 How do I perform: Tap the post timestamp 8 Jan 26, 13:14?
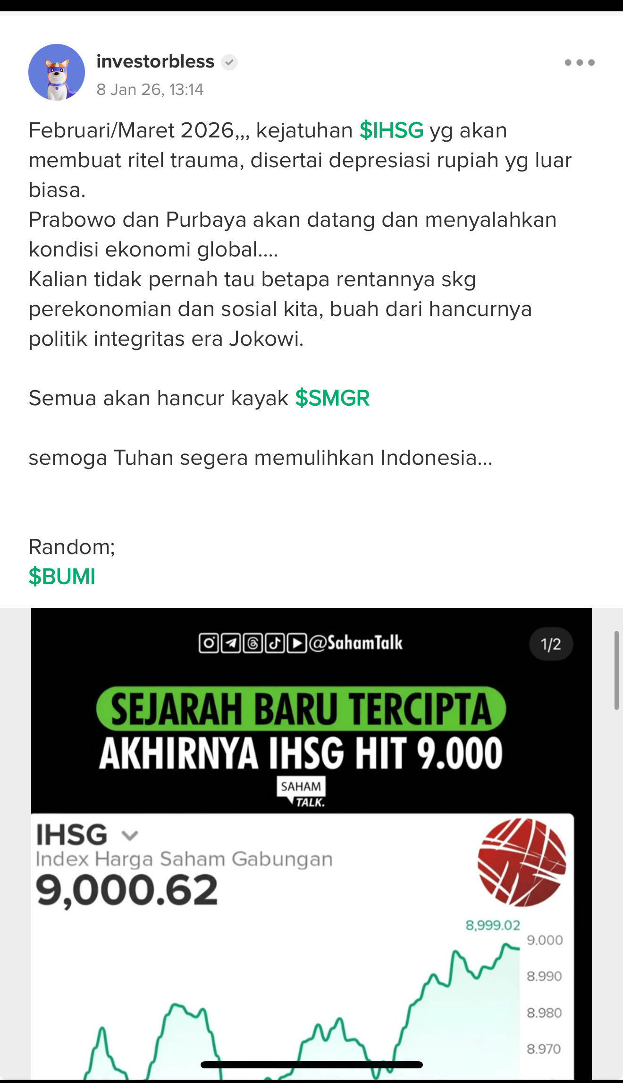[150, 89]
